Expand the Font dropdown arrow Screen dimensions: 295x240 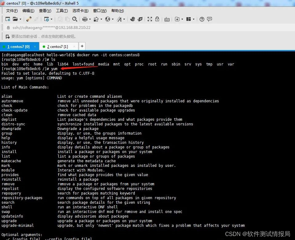124,19
